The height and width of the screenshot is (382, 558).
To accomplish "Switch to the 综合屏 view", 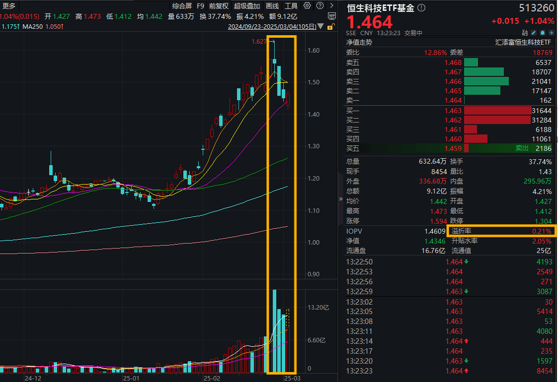I will (x=180, y=6).
